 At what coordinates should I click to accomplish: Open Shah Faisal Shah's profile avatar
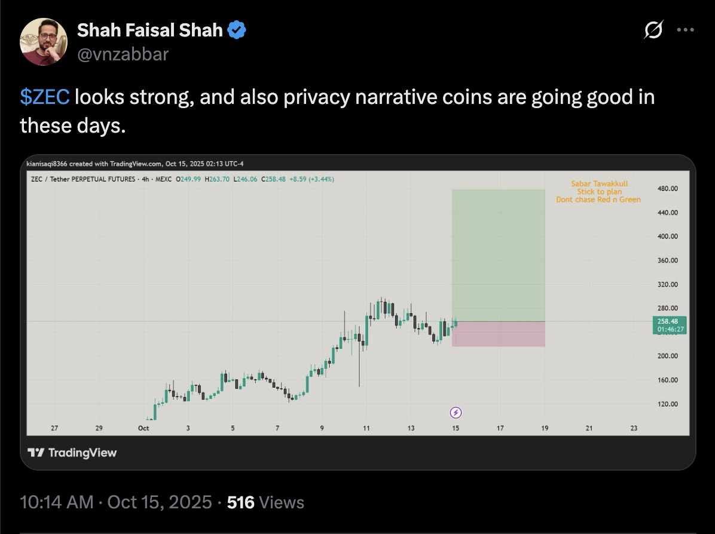pyautogui.click(x=44, y=41)
